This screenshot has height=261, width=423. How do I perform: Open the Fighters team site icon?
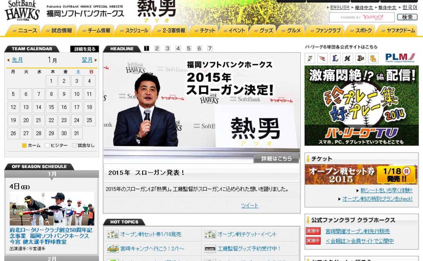pos(310,58)
